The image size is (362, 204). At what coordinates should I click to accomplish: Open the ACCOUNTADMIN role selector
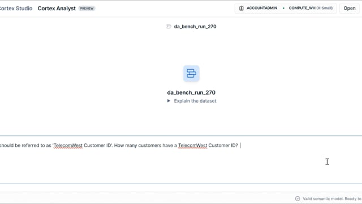click(262, 8)
